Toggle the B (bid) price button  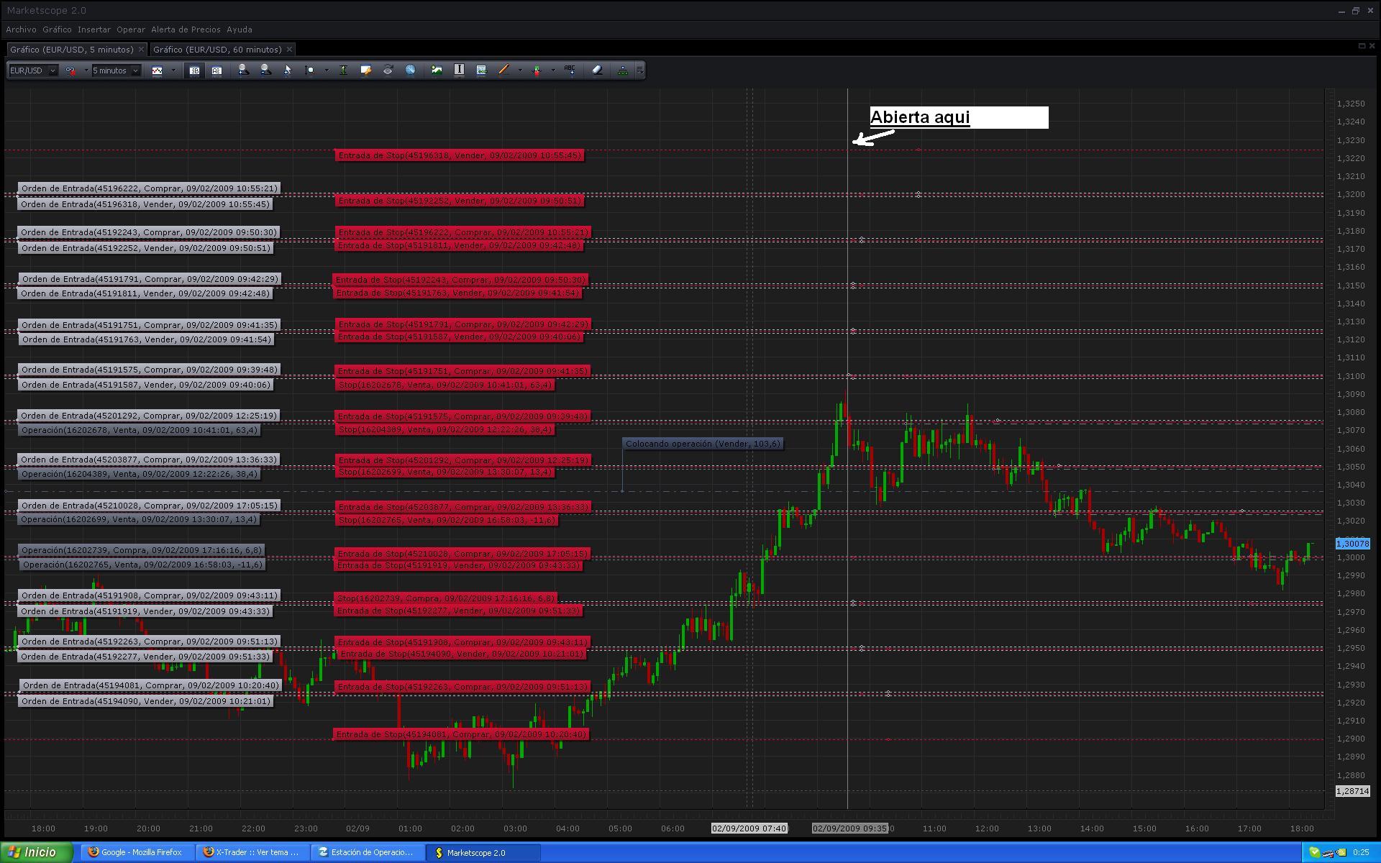click(x=194, y=70)
